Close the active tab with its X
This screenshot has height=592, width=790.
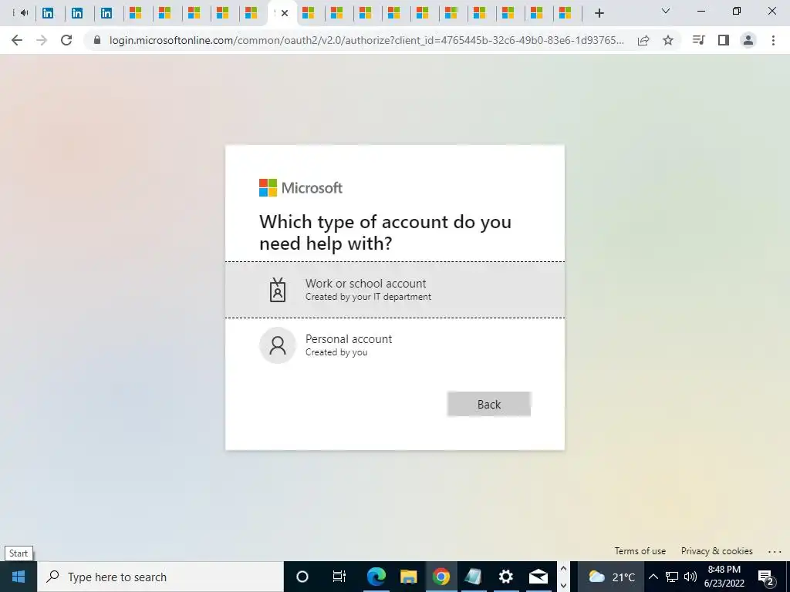(x=285, y=13)
